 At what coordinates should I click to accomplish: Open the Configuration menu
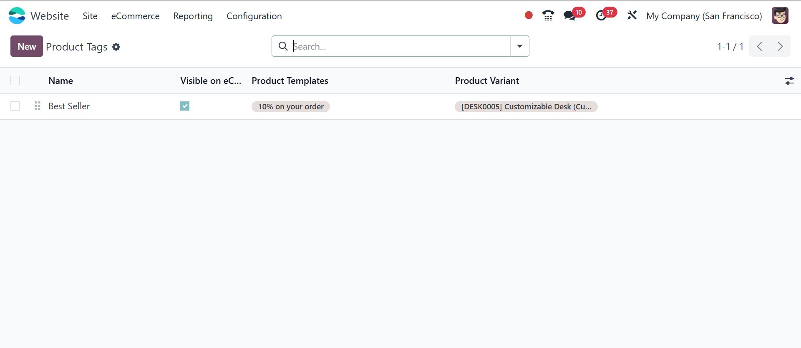tap(254, 16)
